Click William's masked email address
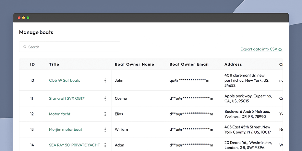 [x=191, y=129]
